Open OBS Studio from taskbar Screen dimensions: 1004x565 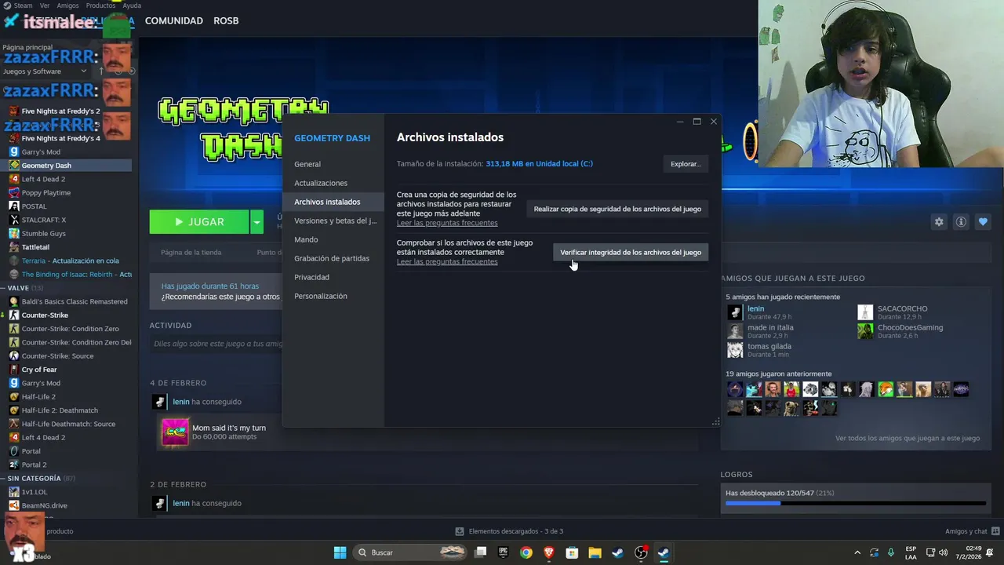point(641,552)
